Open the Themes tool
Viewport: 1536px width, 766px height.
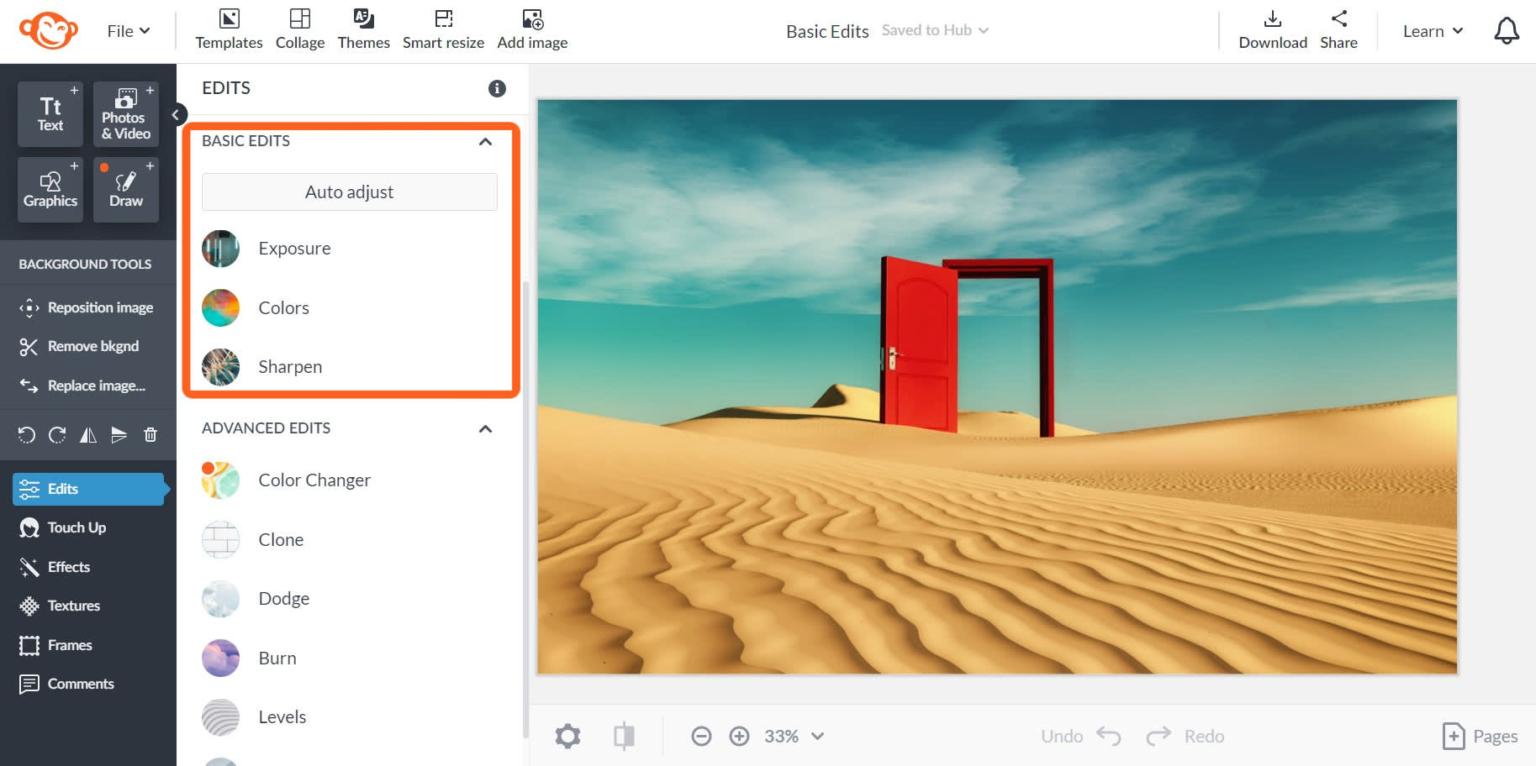363,30
